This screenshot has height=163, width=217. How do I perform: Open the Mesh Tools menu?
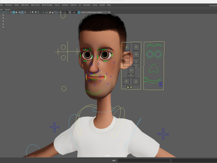click(x=35, y=5)
